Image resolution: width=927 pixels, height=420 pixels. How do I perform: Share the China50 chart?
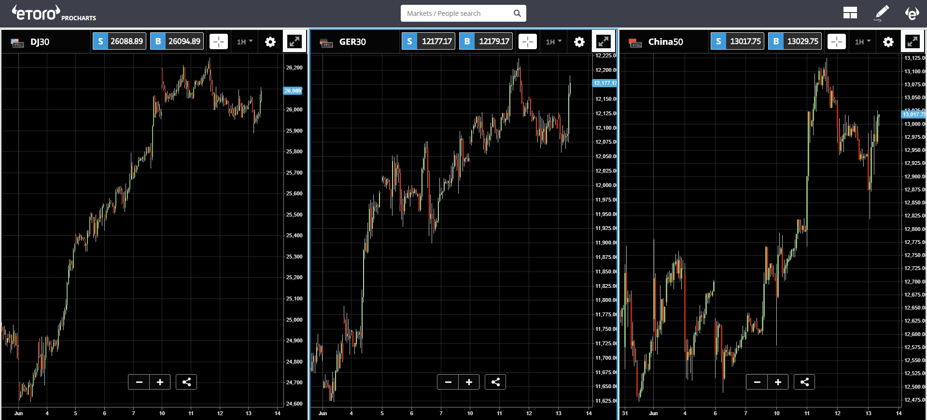804,382
